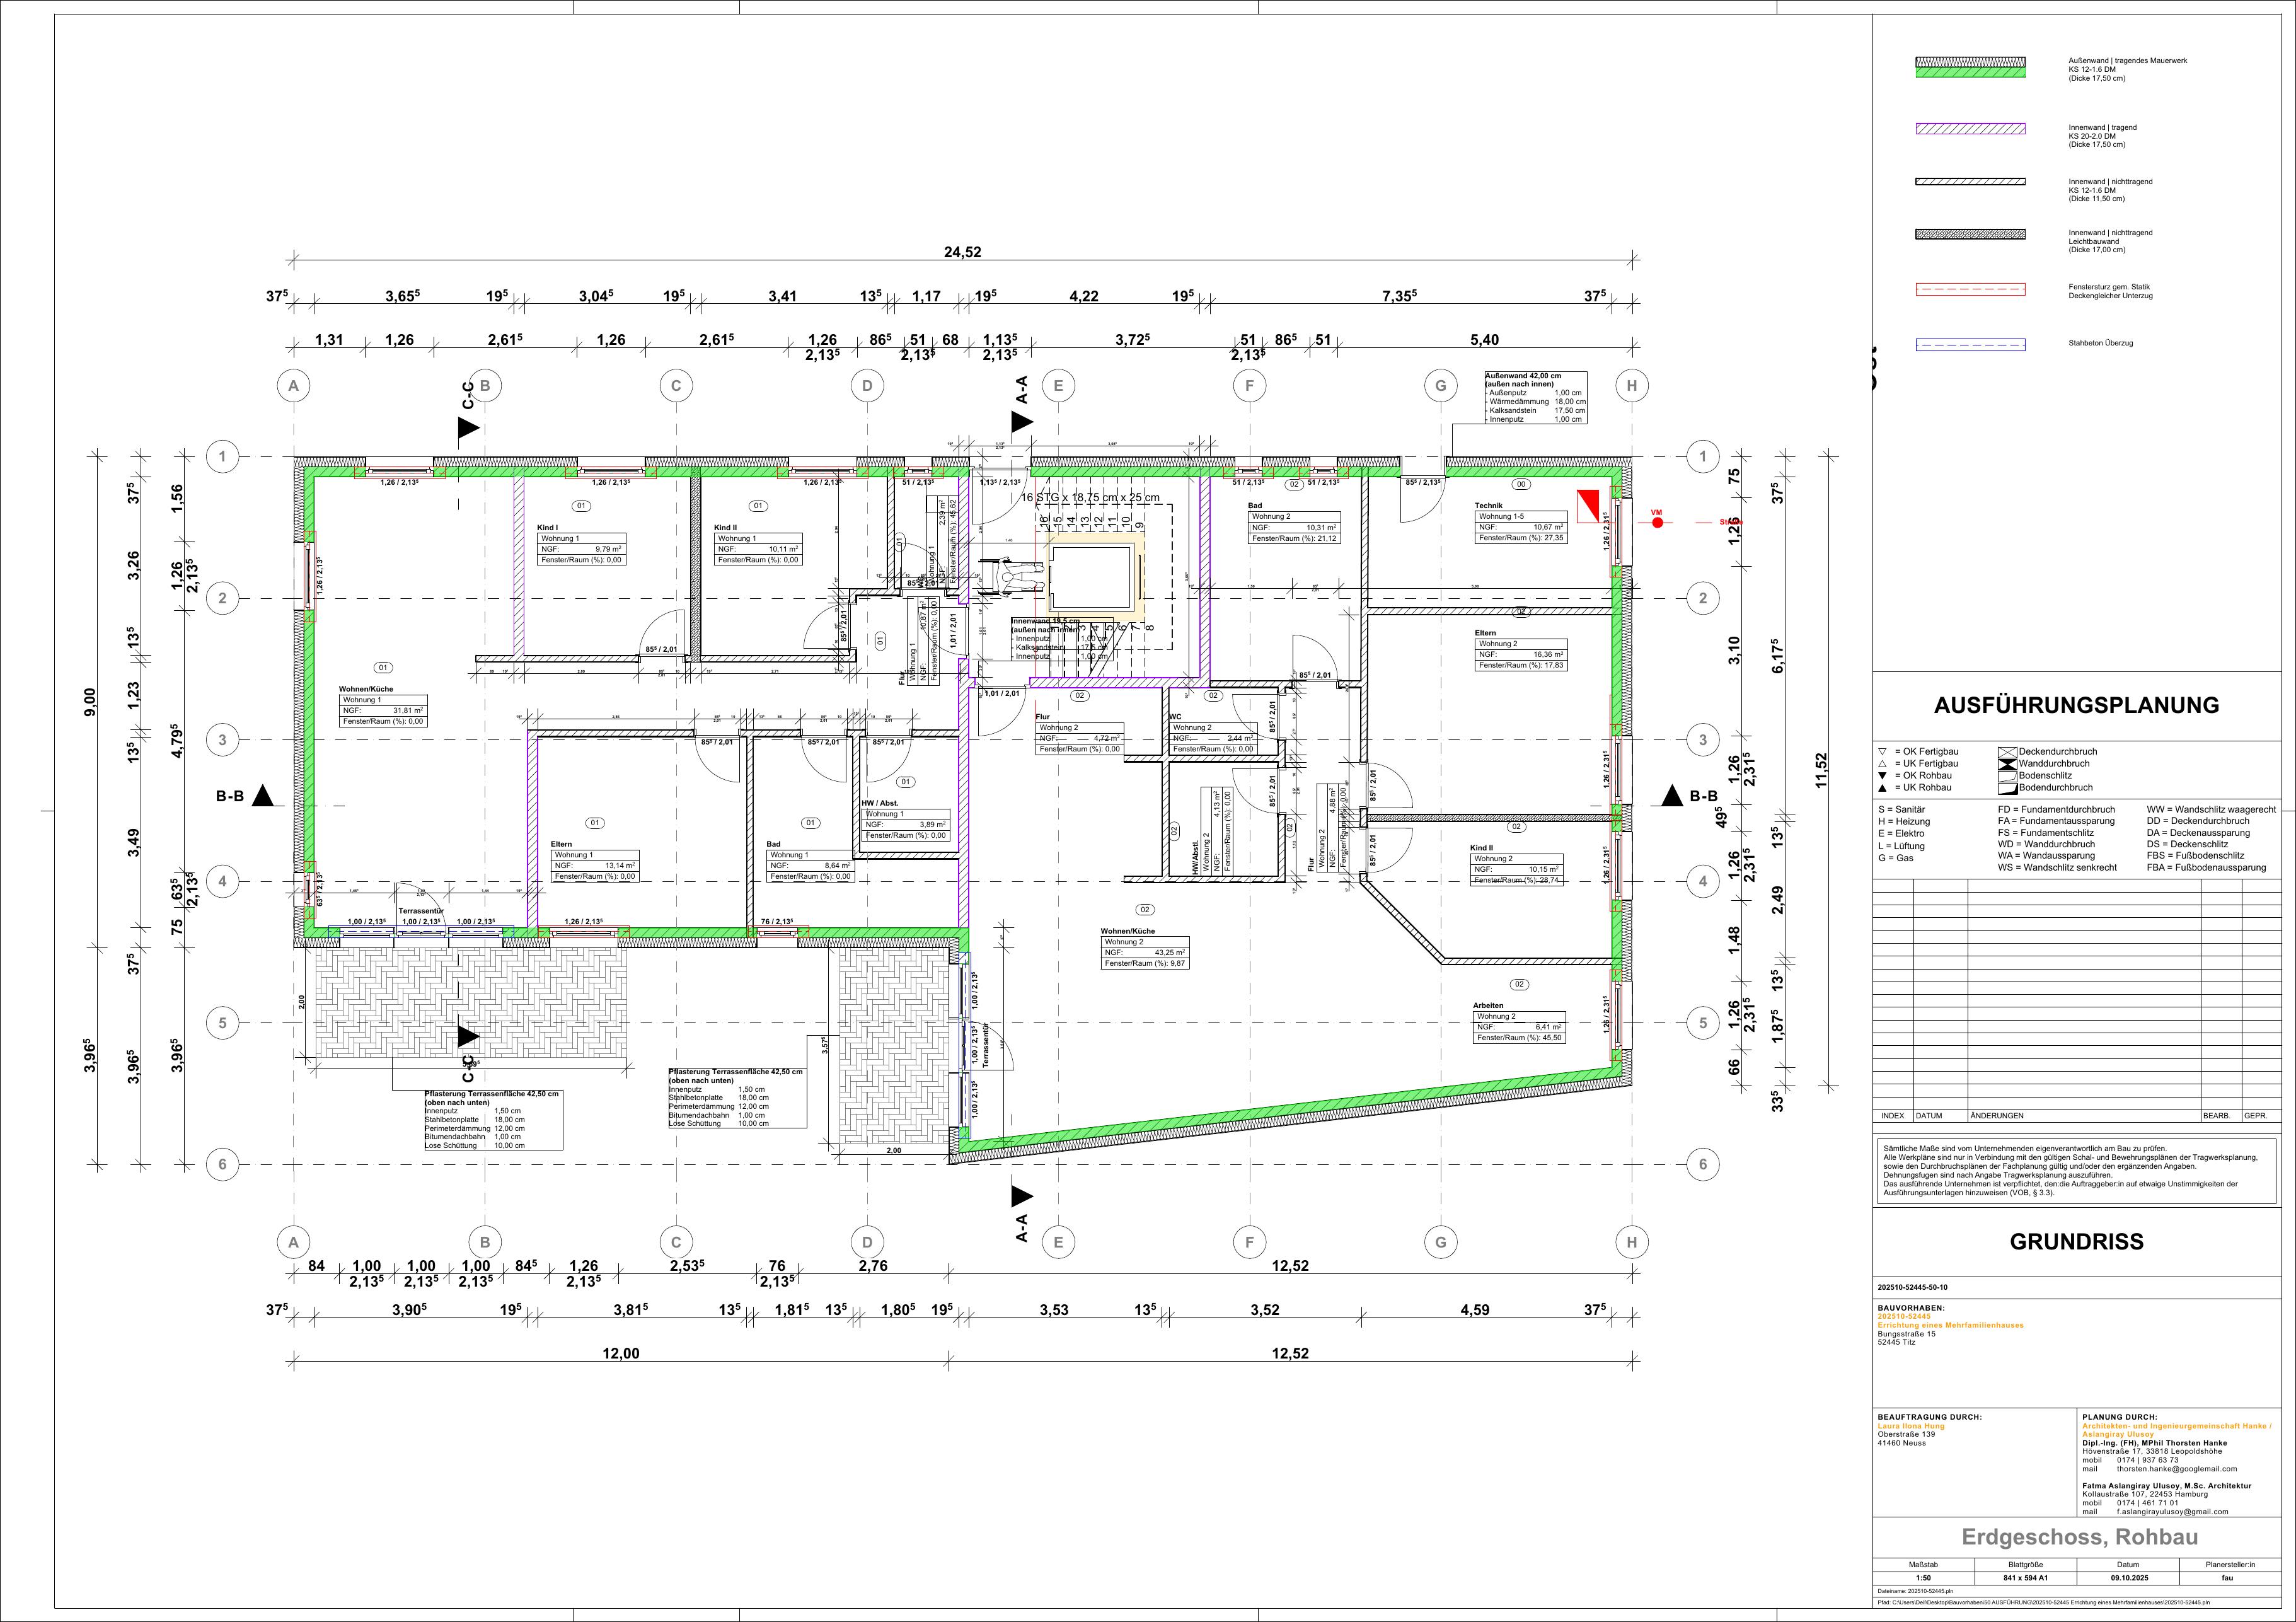Click the 'Außenwand 42,00 cm' note box
This screenshot has height=1622, width=2296.
pyautogui.click(x=1535, y=397)
